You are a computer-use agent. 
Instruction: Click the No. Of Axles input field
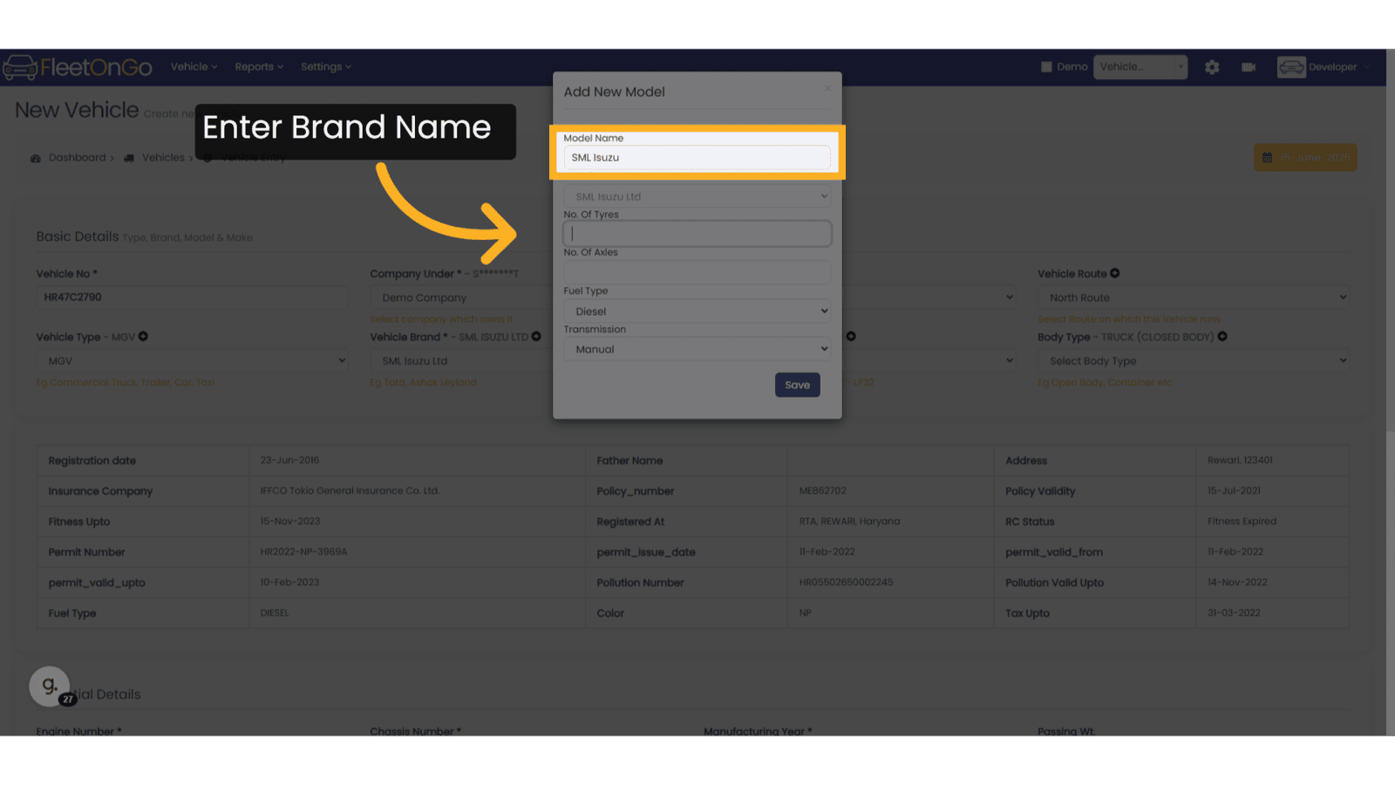pyautogui.click(x=697, y=272)
